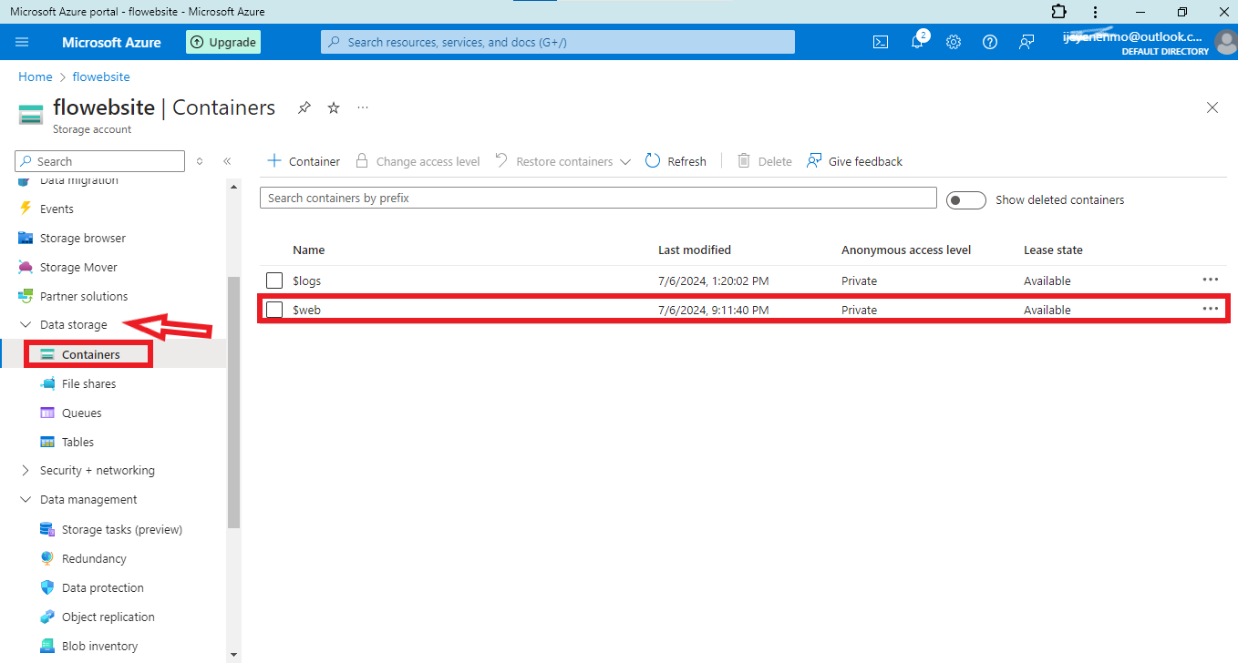Select the $web container checkbox
Image resolution: width=1238 pixels, height=663 pixels.
274,310
